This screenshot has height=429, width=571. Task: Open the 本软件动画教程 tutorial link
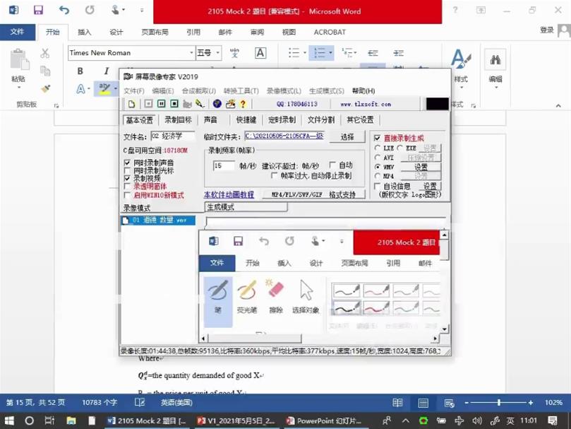coord(229,195)
